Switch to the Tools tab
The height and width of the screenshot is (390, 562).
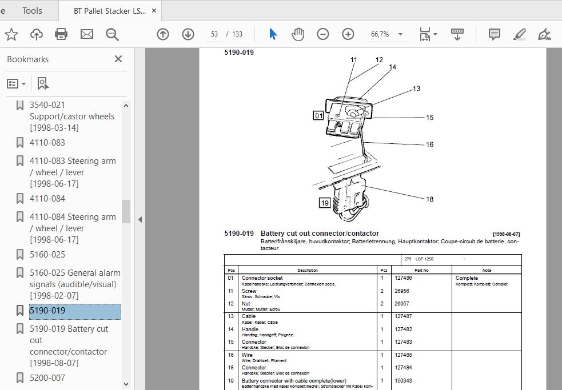pos(32,11)
